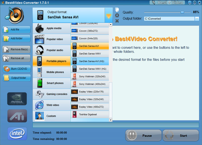202x145 pixels.
Task: Click the format list scroll up arrow
Action: tap(111, 24)
